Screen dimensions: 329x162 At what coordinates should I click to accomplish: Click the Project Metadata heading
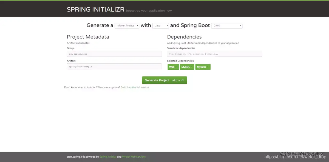88,37
